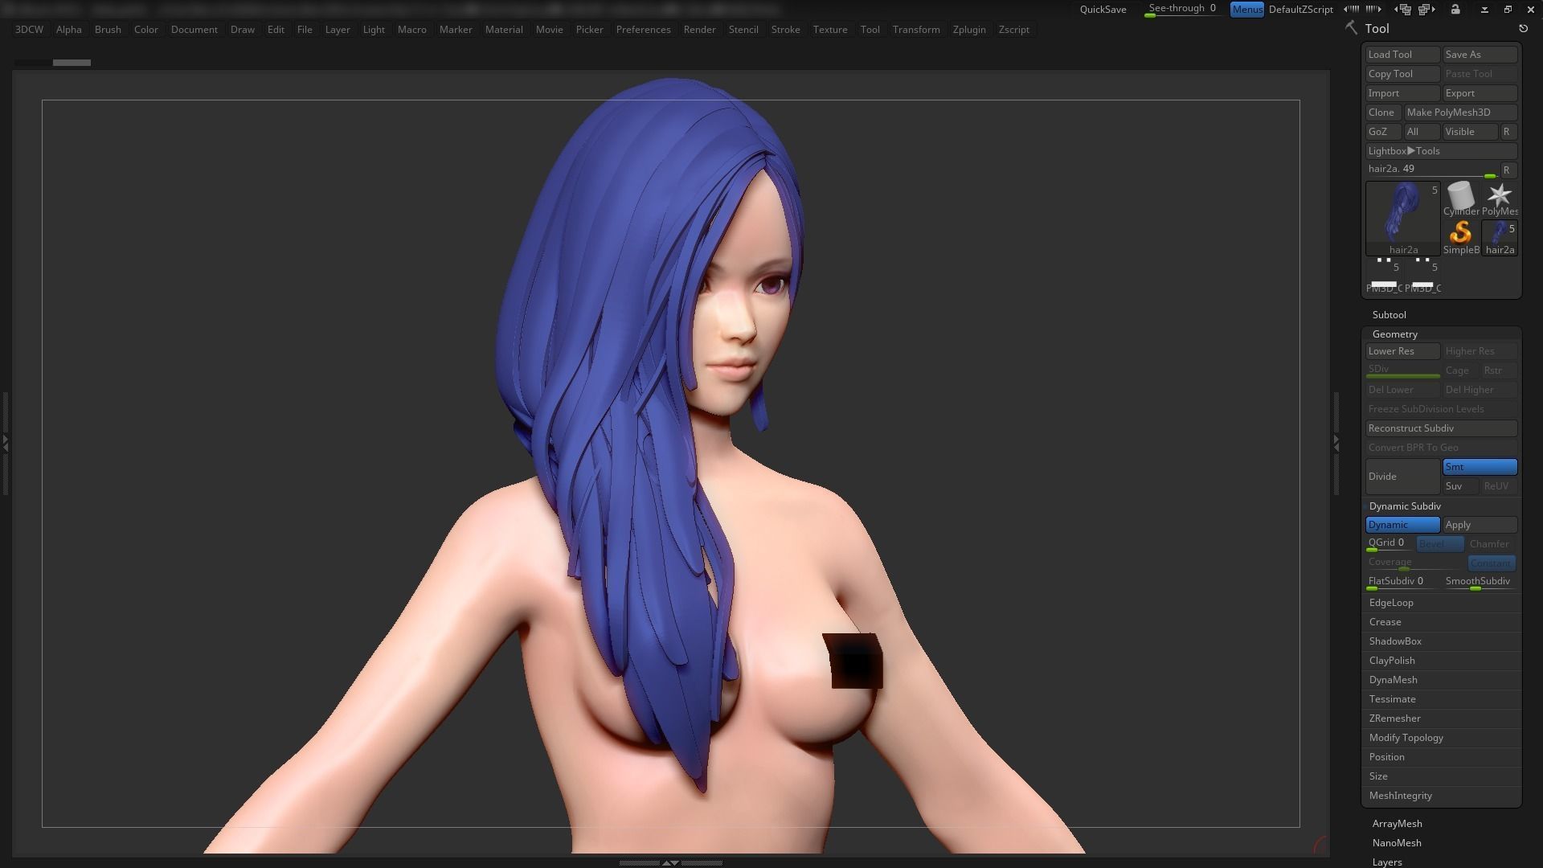Open the Brush menu

coord(108,30)
